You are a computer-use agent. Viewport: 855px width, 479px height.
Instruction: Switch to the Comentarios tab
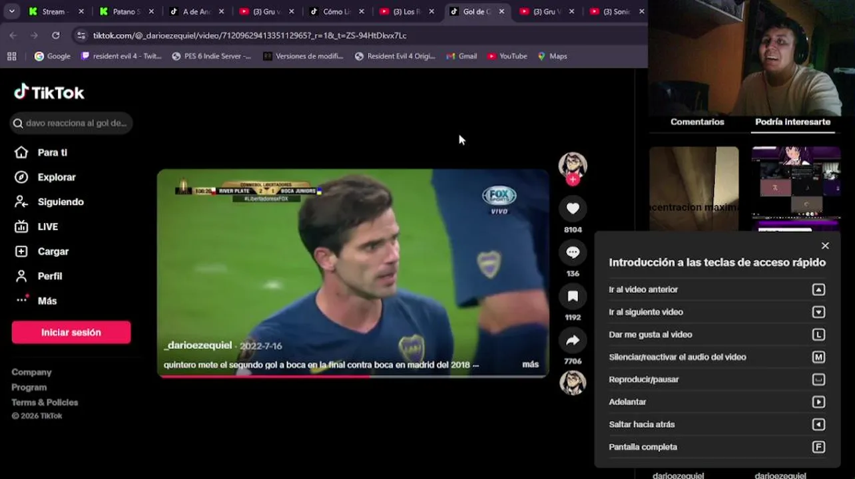pos(697,122)
